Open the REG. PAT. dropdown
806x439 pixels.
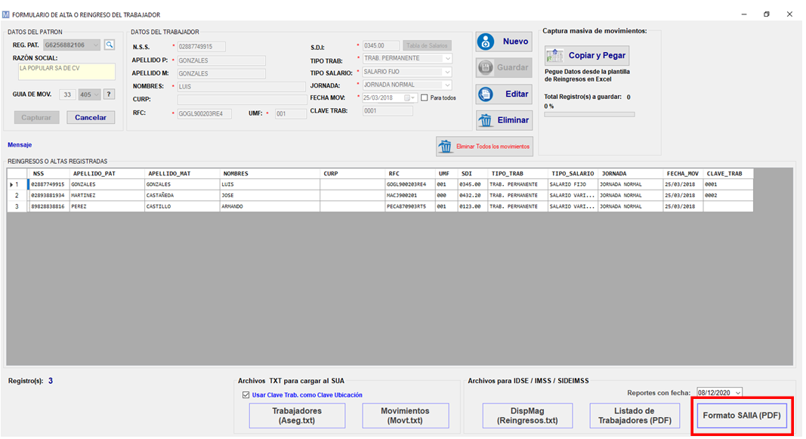(96, 45)
